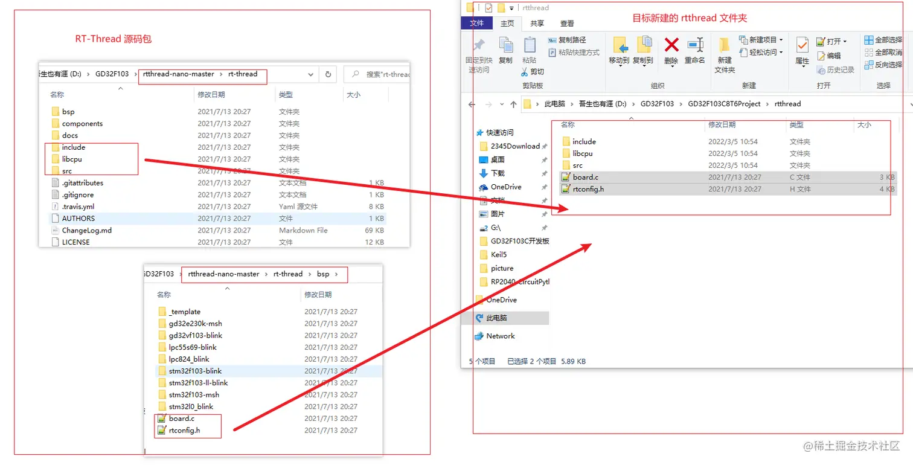Screen dimensions: 913x465
Task: Click the GD32F103C8T6Project breadcrumb
Action: point(724,104)
